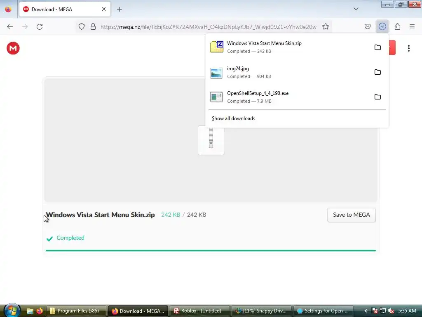Click the muted volume tray icon
This screenshot has width=422, height=317.
pyautogui.click(x=391, y=311)
